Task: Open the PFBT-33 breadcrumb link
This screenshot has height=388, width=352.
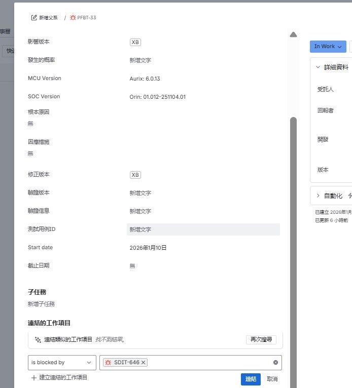Action: 86,18
